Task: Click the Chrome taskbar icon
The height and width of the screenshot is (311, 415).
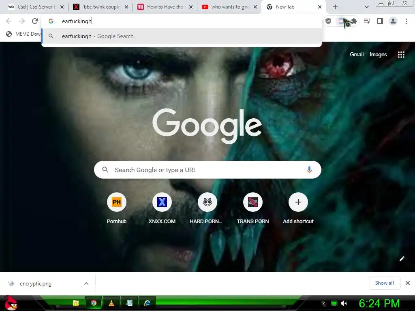Action: [x=94, y=303]
